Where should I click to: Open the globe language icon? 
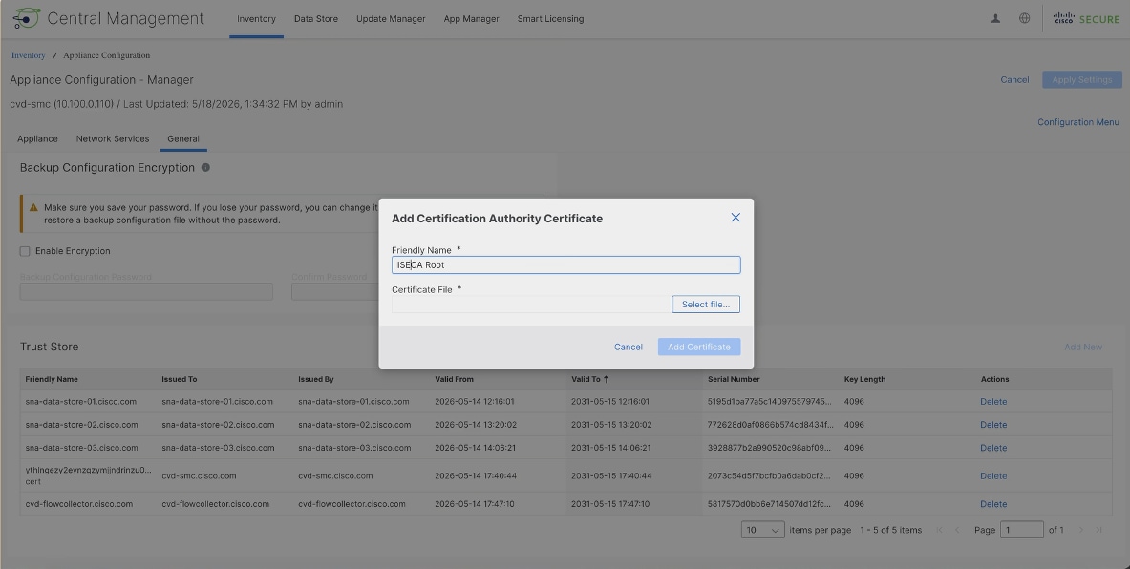(1024, 19)
